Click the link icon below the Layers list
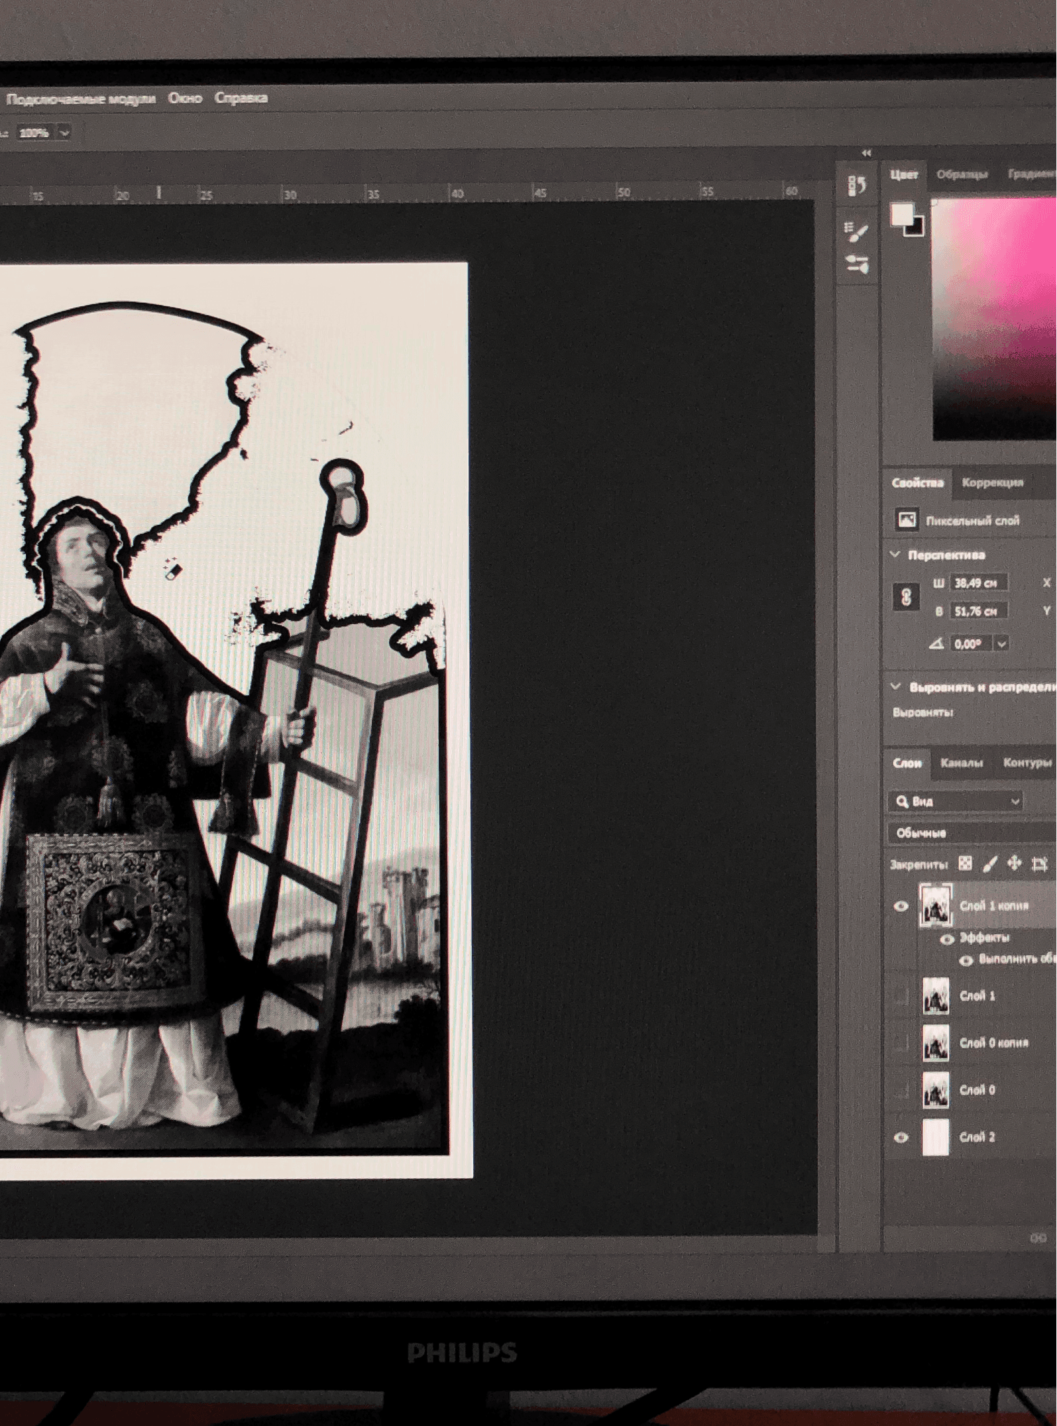This screenshot has width=1057, height=1426. 1037,1238
